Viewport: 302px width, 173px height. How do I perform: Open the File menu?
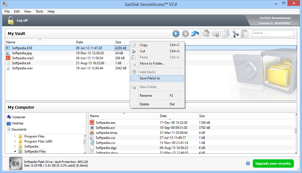[x=7, y=11]
